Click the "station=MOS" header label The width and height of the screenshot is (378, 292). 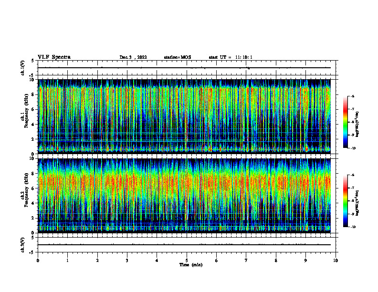178,57
